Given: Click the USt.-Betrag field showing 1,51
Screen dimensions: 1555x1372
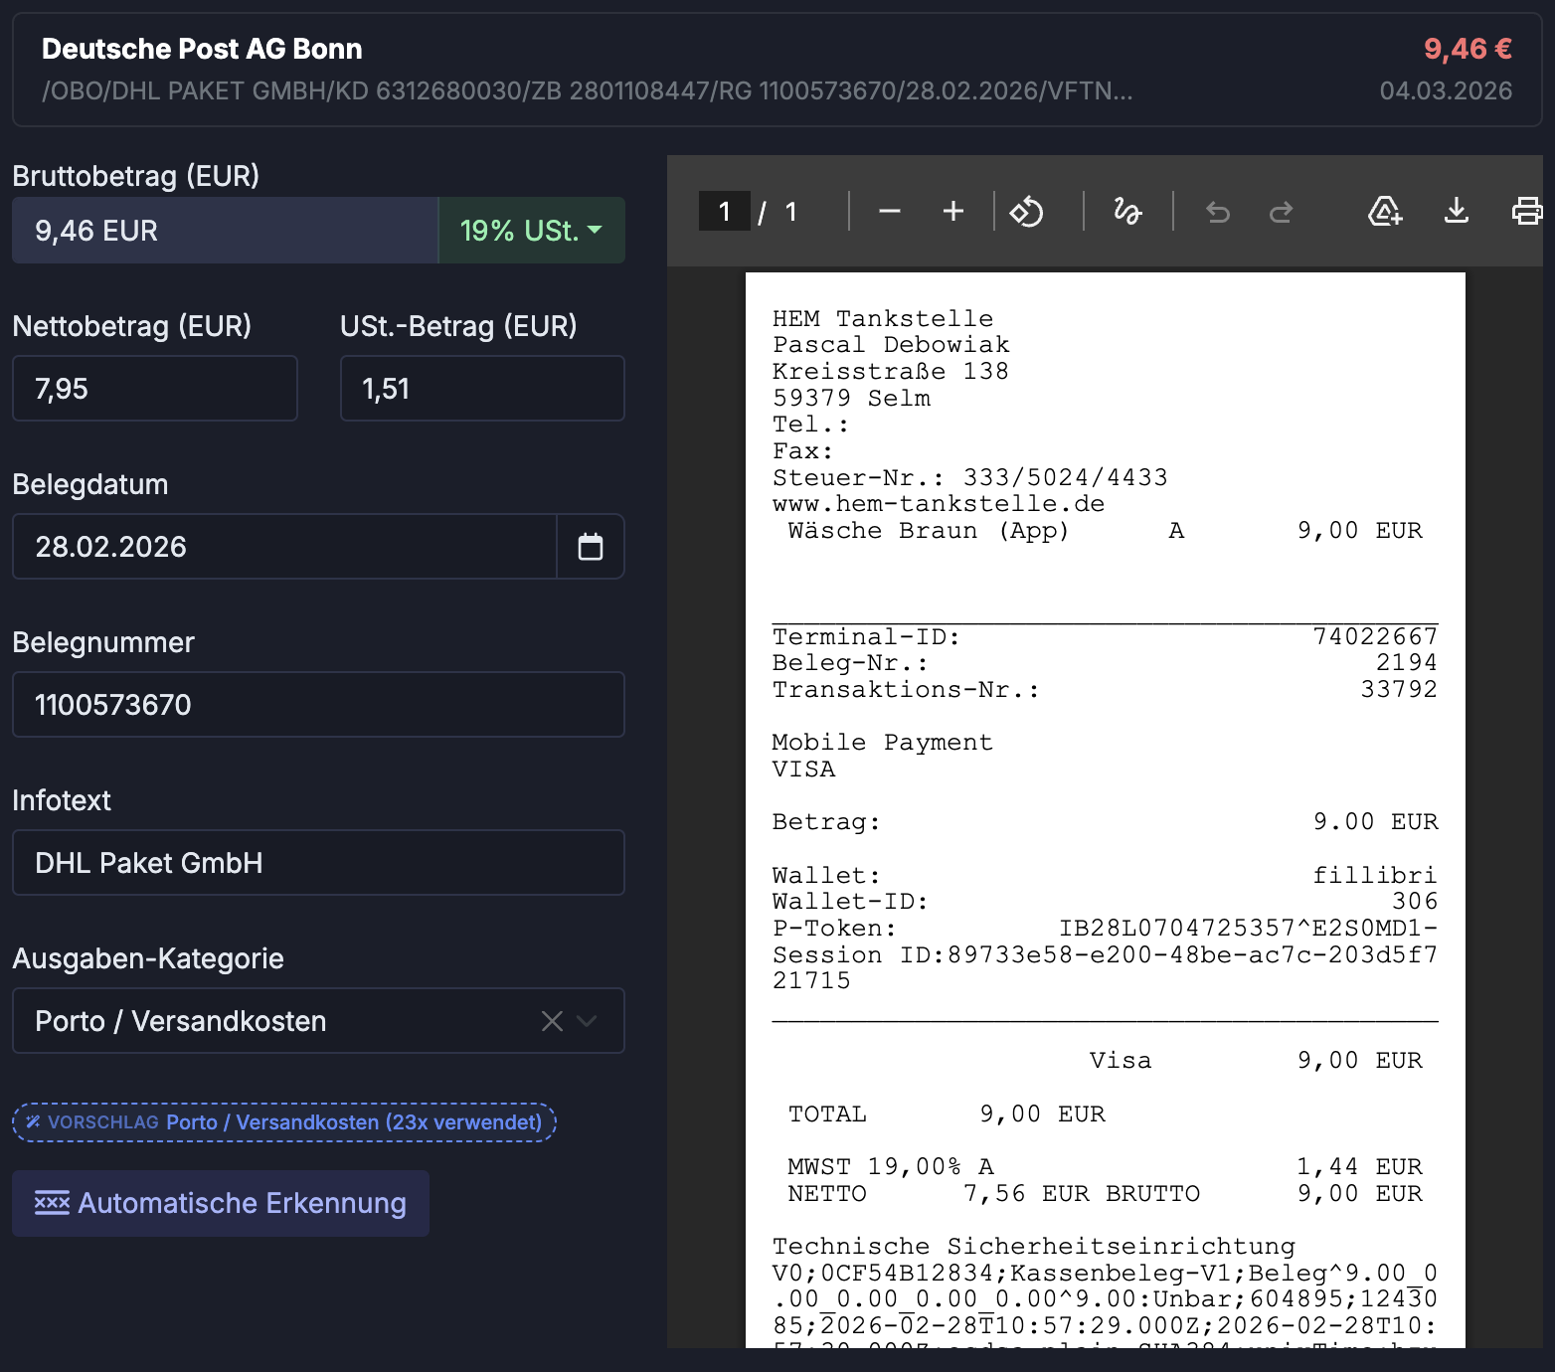Looking at the screenshot, I should click(482, 389).
